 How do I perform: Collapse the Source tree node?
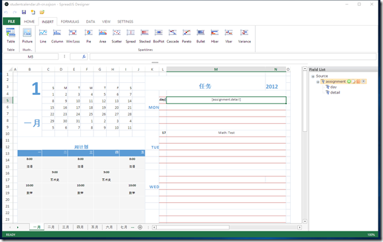pos(313,76)
